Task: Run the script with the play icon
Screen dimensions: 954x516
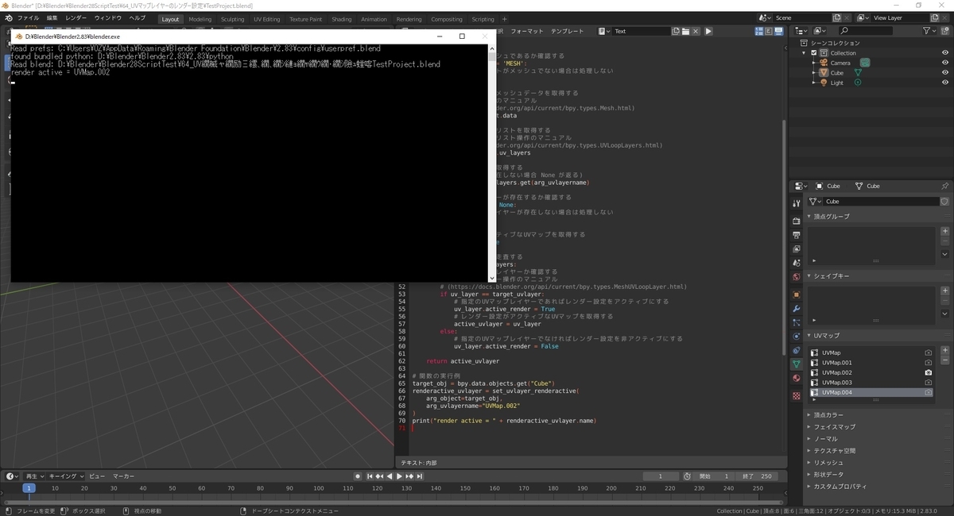Action: pos(708,31)
